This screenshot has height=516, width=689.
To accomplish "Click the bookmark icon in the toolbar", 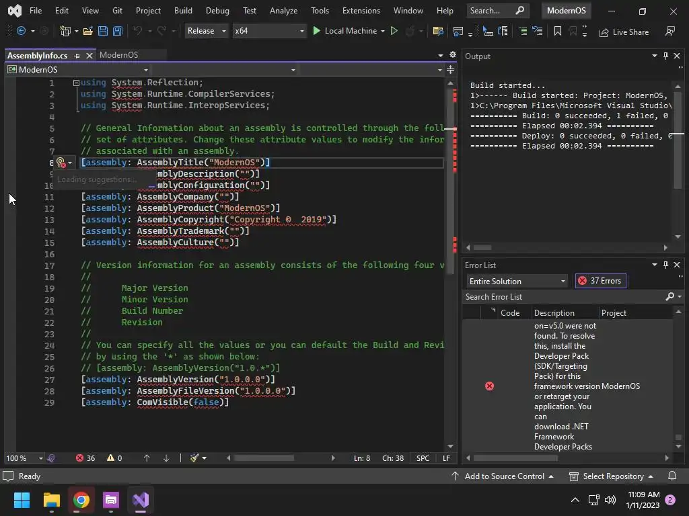I will pyautogui.click(x=557, y=31).
